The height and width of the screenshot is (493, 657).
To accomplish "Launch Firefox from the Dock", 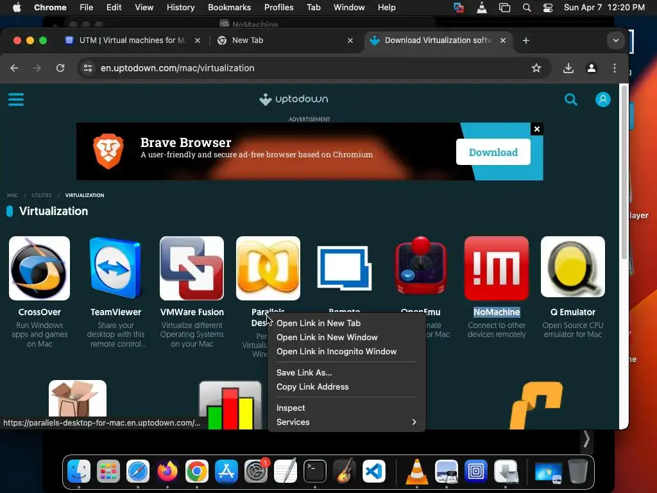I will 167,471.
